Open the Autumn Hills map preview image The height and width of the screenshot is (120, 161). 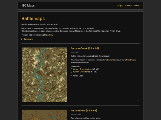[x=44, y=115]
